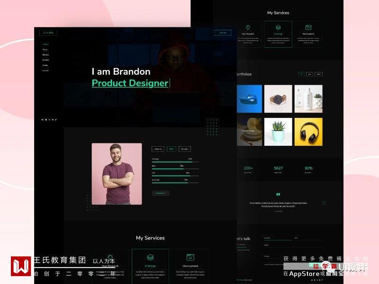Click the UI Design skill progress bar
The image size is (379, 284).
click(175, 162)
